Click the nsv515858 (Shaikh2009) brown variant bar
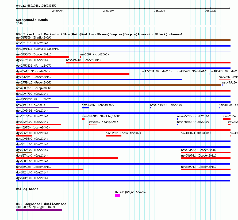The image size is (238, 220). pyautogui.click(x=123, y=40)
